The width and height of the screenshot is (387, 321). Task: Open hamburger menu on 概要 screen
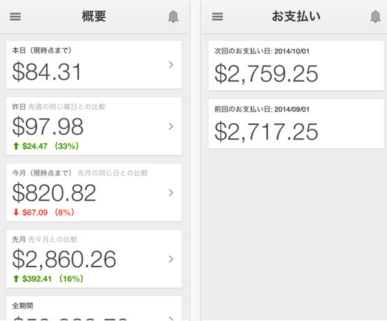coord(16,17)
